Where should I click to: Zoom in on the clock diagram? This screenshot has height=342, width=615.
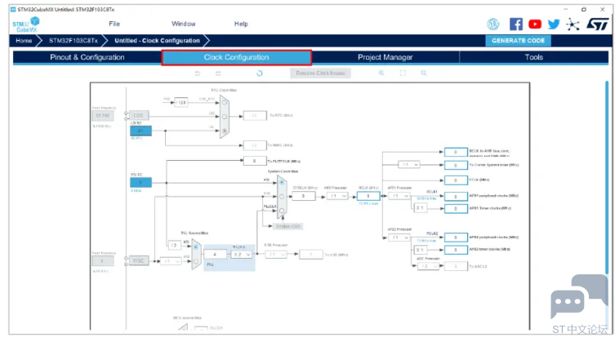click(x=381, y=73)
